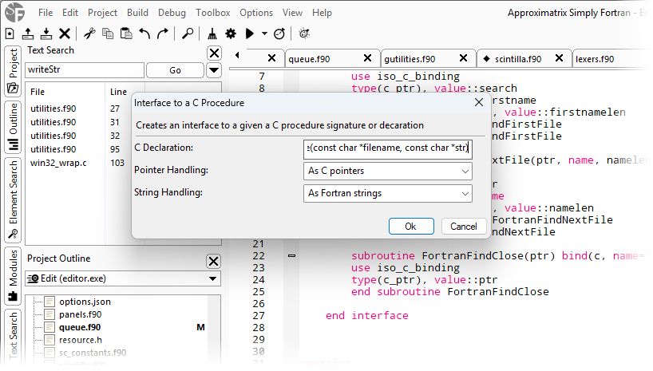The width and height of the screenshot is (653, 371).
Task: Open the Toolbox menu
Action: click(213, 13)
